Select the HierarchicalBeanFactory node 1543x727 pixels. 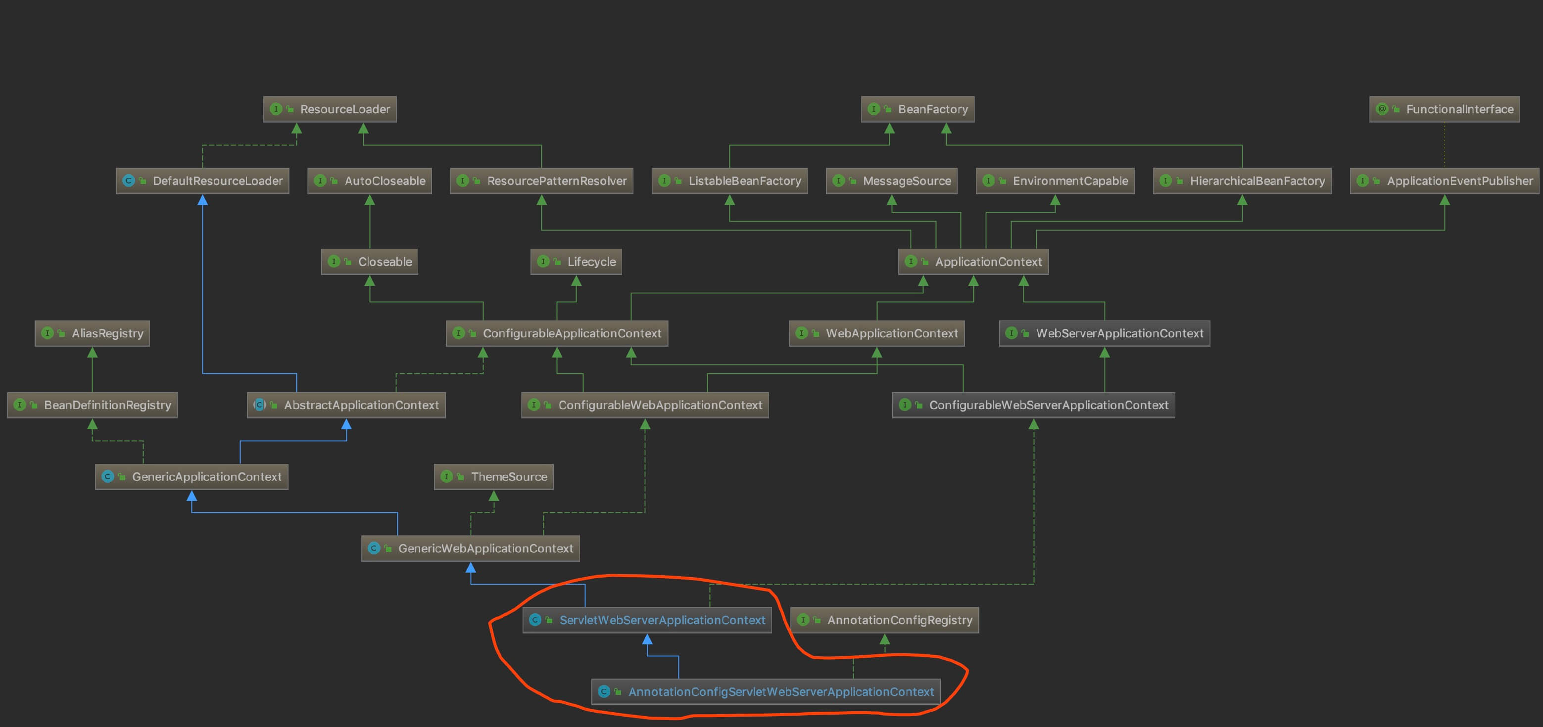point(1256,181)
